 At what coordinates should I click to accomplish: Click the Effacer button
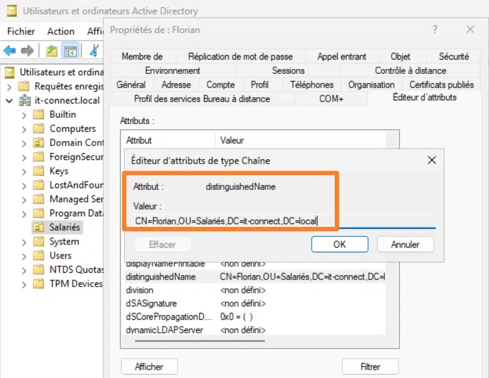[x=162, y=244]
